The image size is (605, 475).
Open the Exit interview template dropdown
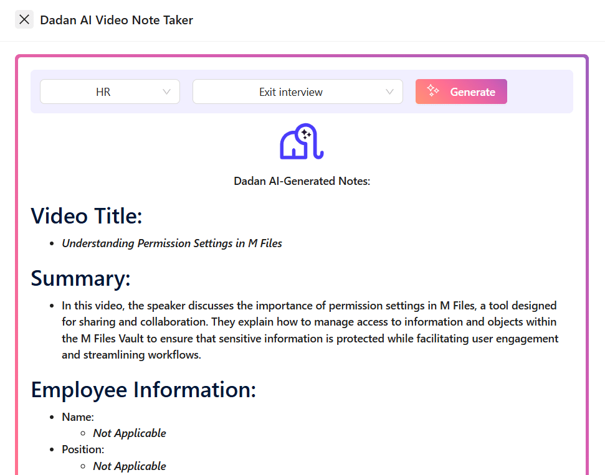pos(297,92)
